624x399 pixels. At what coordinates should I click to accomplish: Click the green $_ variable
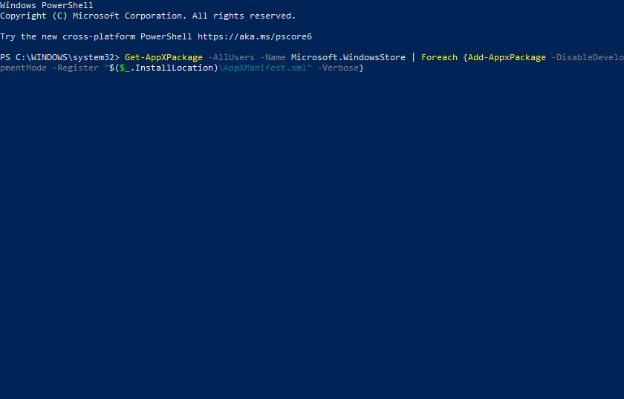[124, 68]
